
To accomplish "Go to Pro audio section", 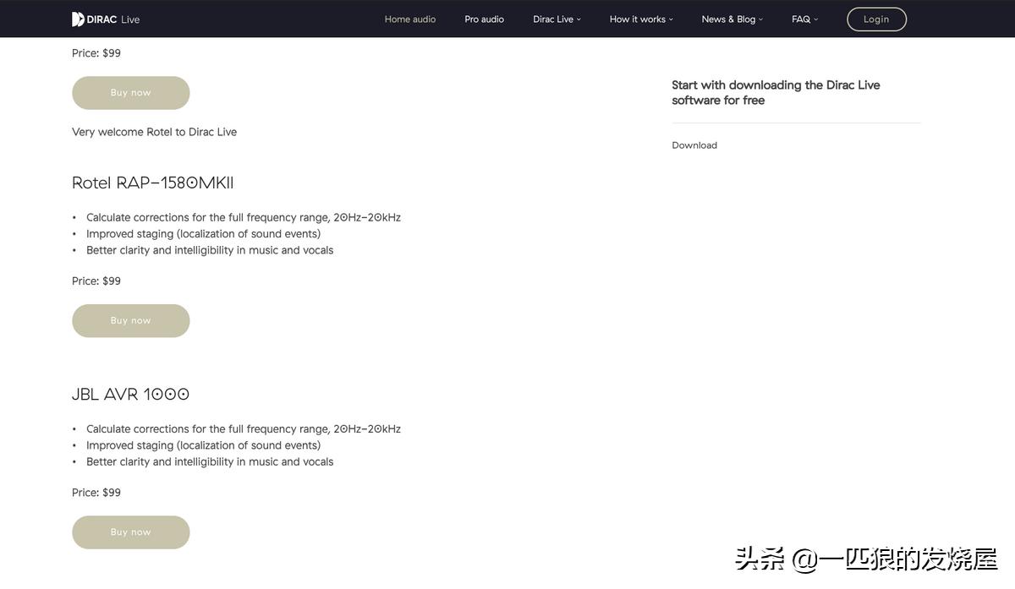I will coord(484,19).
